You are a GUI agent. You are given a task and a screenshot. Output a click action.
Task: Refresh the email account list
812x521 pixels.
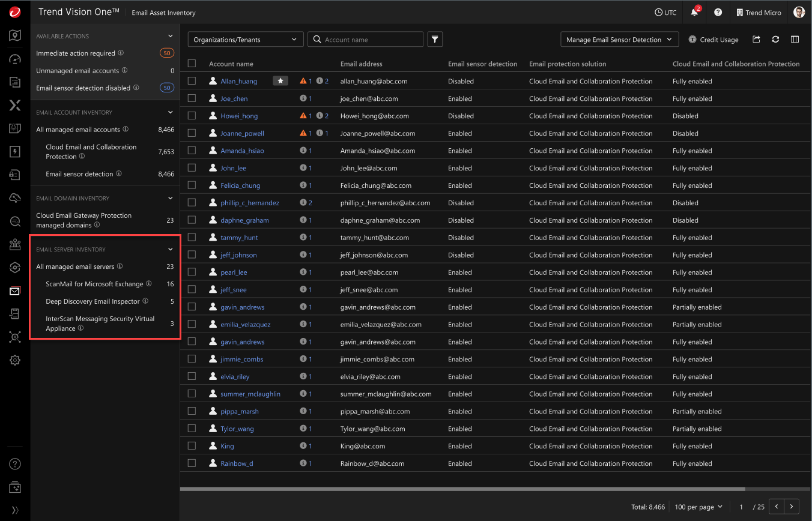pyautogui.click(x=775, y=39)
